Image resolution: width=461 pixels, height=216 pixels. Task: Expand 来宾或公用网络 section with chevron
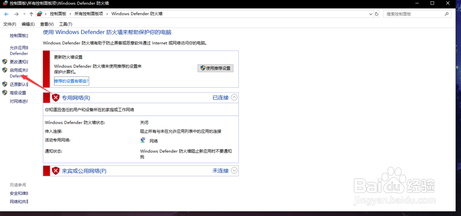coord(234,171)
